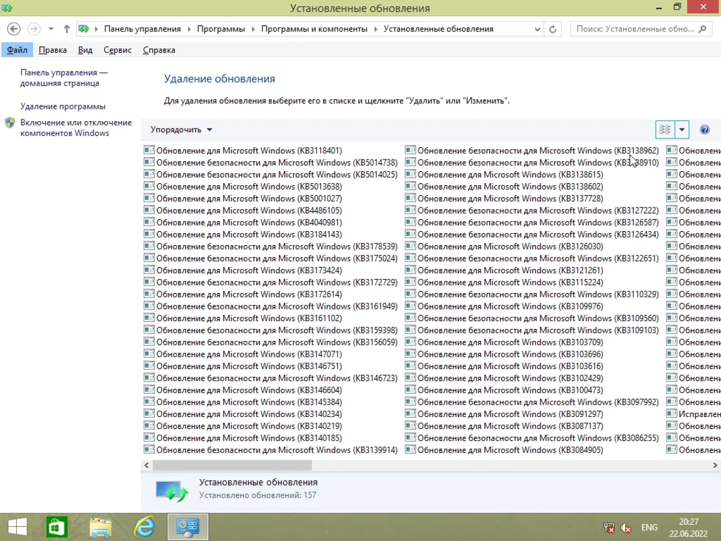Select security update KB5014025
This screenshot has height=541, width=721.
coord(271,174)
